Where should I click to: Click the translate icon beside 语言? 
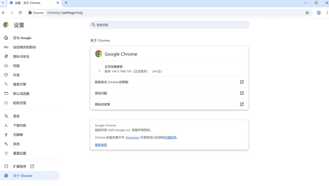tap(6, 116)
